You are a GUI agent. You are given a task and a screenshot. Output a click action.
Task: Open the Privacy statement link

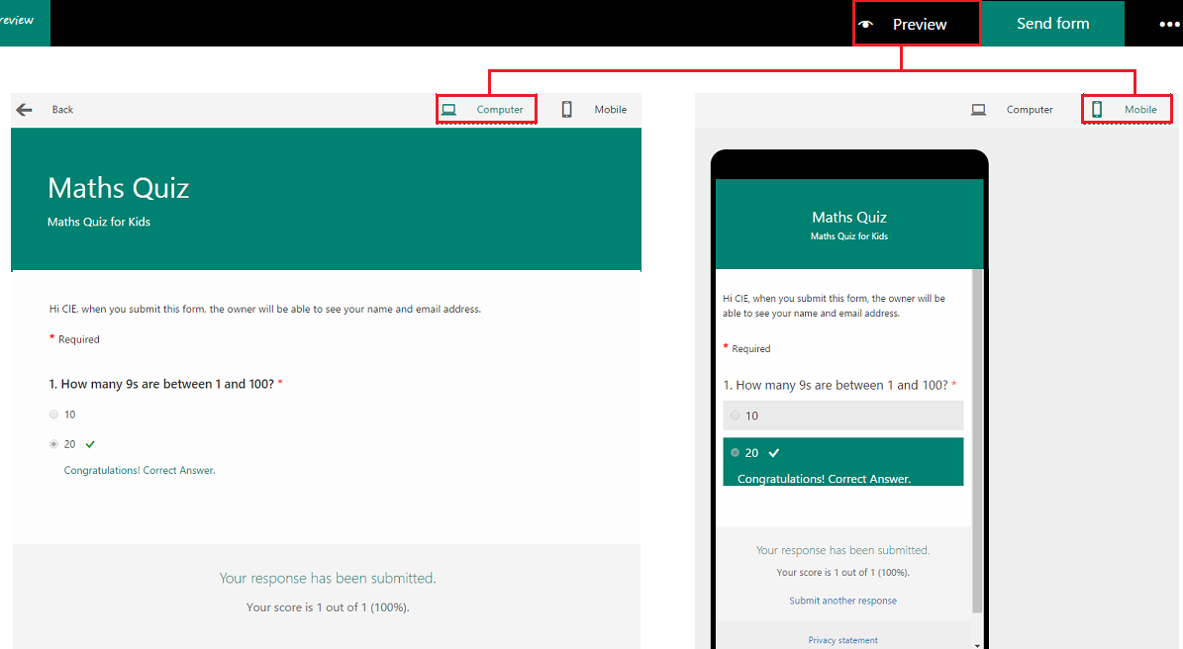[842, 640]
